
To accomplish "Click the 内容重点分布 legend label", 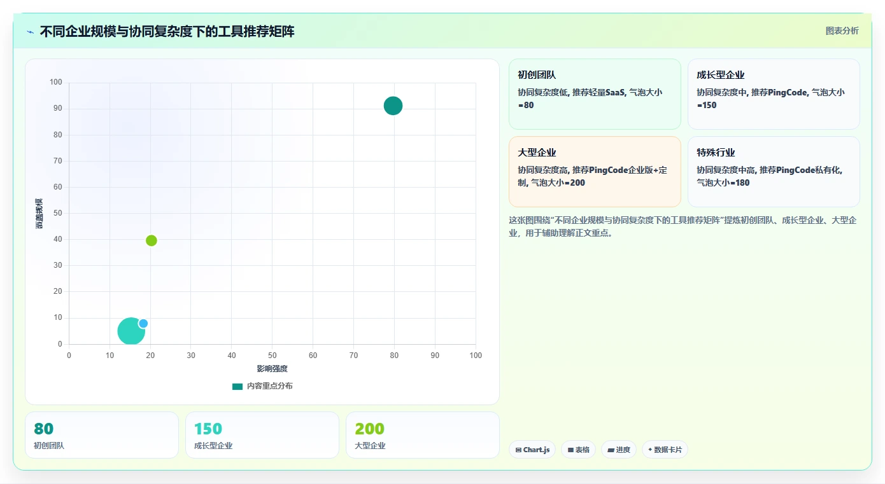I will tap(270, 386).
